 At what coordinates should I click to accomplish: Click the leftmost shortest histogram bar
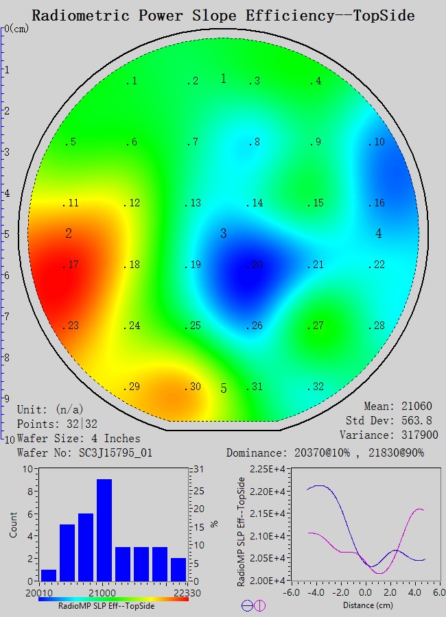[x=49, y=574]
